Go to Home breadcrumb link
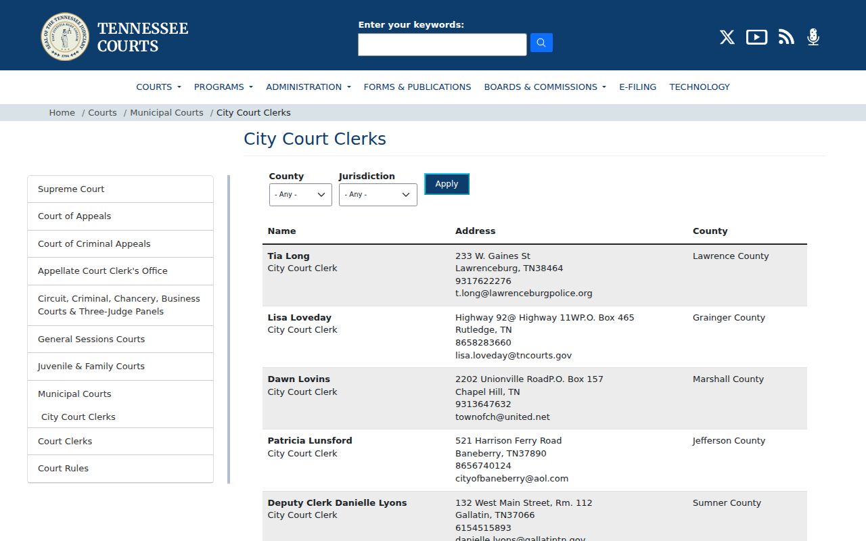This screenshot has height=541, width=866. 62,113
